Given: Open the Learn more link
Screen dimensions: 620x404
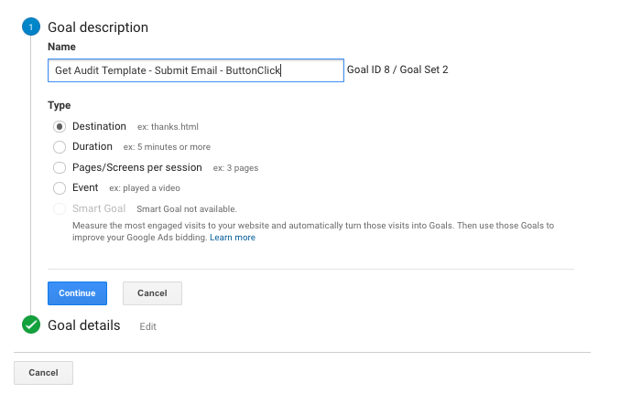Looking at the screenshot, I should click(x=233, y=238).
